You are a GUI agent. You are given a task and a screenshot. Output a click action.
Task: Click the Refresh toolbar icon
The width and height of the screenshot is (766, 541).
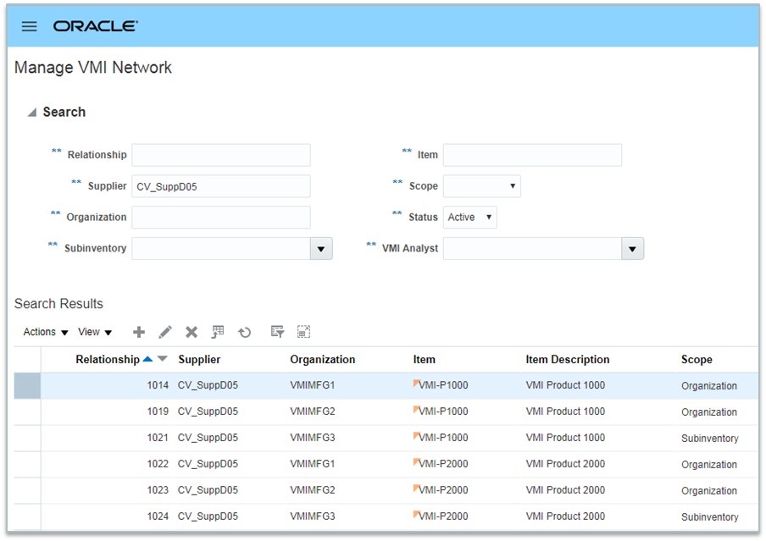click(x=244, y=333)
